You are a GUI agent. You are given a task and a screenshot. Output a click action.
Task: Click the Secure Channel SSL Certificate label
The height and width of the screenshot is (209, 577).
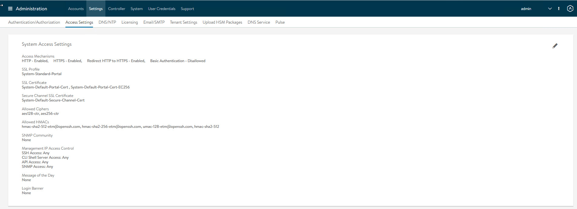click(48, 96)
